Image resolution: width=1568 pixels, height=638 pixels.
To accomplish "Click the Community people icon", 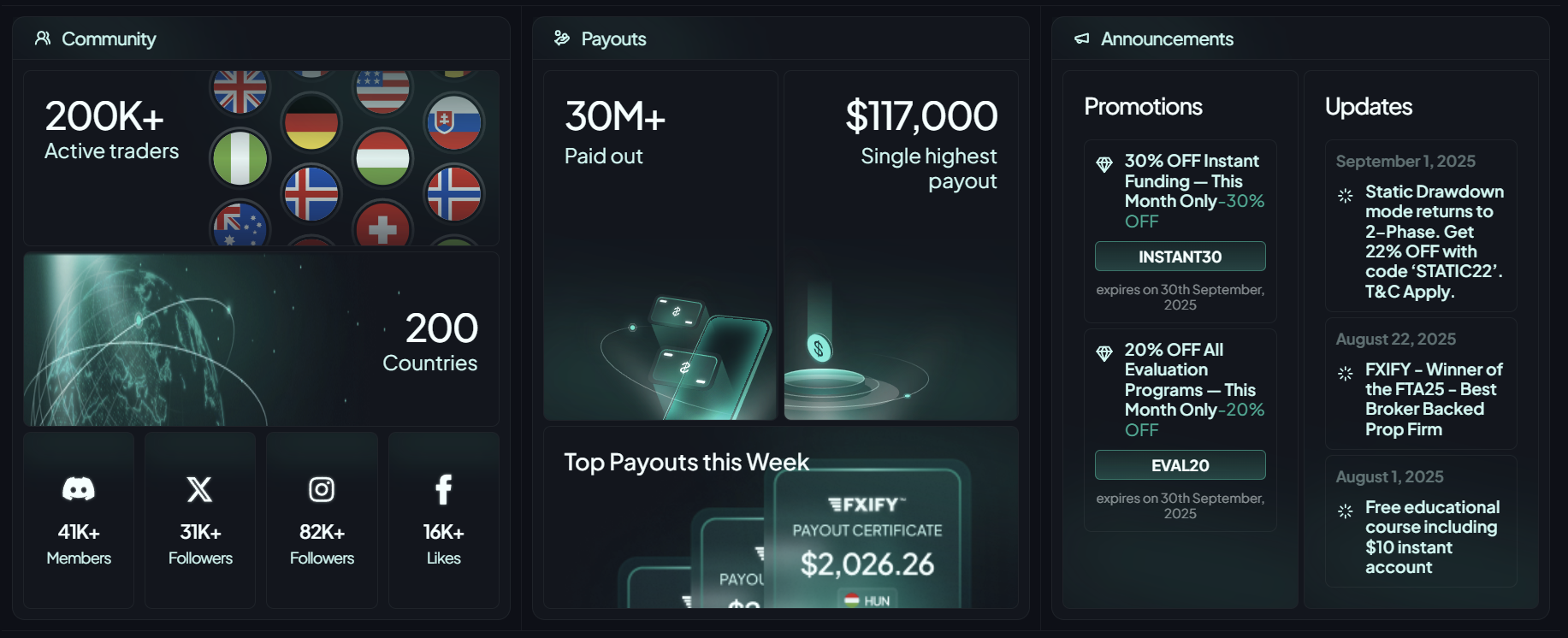I will point(42,38).
